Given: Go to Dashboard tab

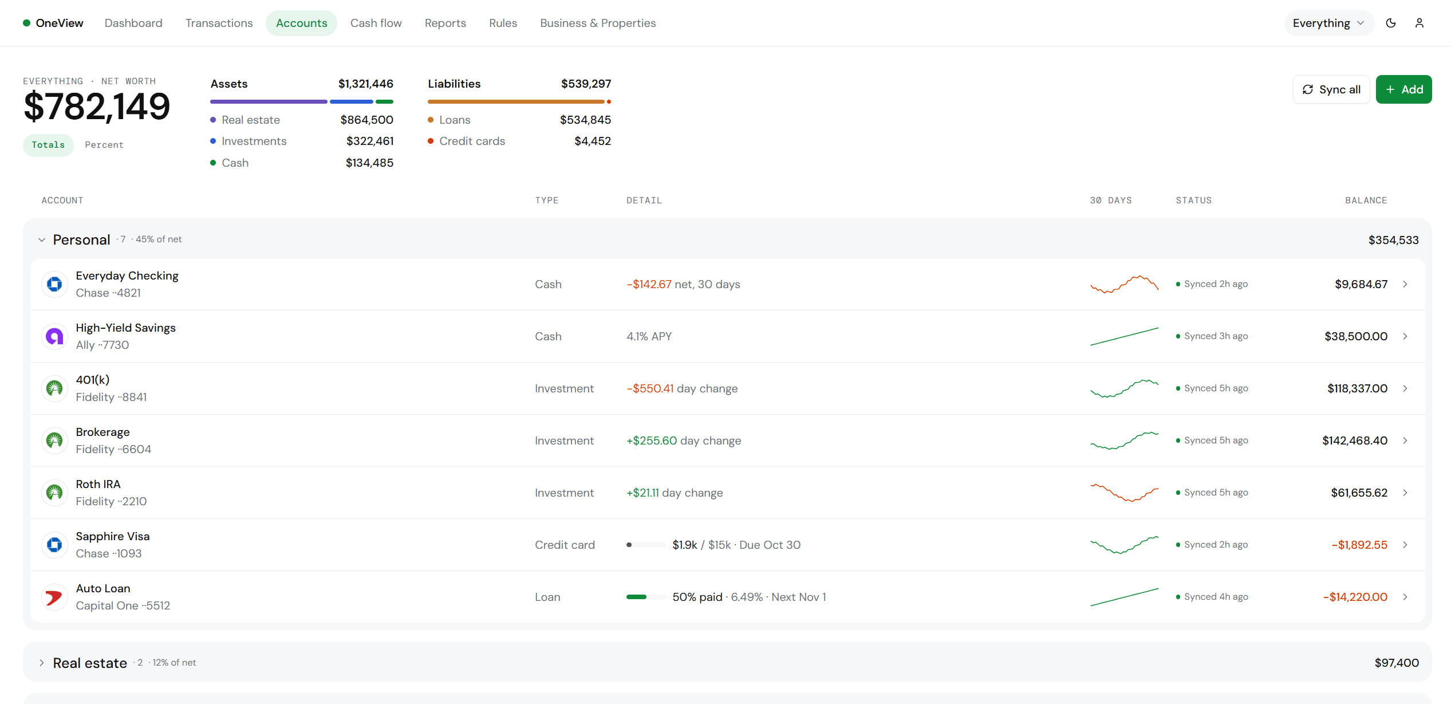Looking at the screenshot, I should point(133,23).
